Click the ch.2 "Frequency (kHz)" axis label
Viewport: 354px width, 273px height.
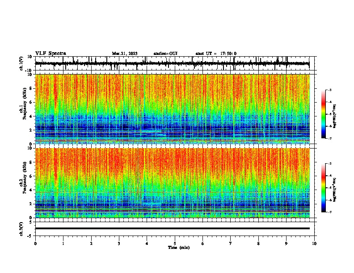tap(25, 178)
